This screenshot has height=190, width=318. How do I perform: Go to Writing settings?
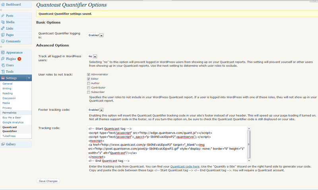[7, 88]
